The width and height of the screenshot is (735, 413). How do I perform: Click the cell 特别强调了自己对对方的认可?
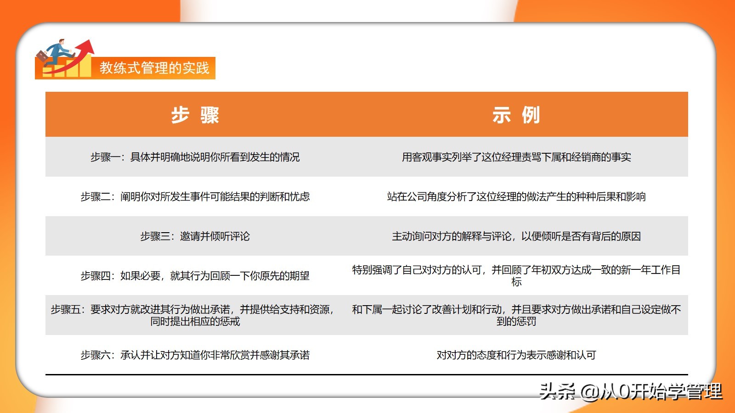coord(516,275)
